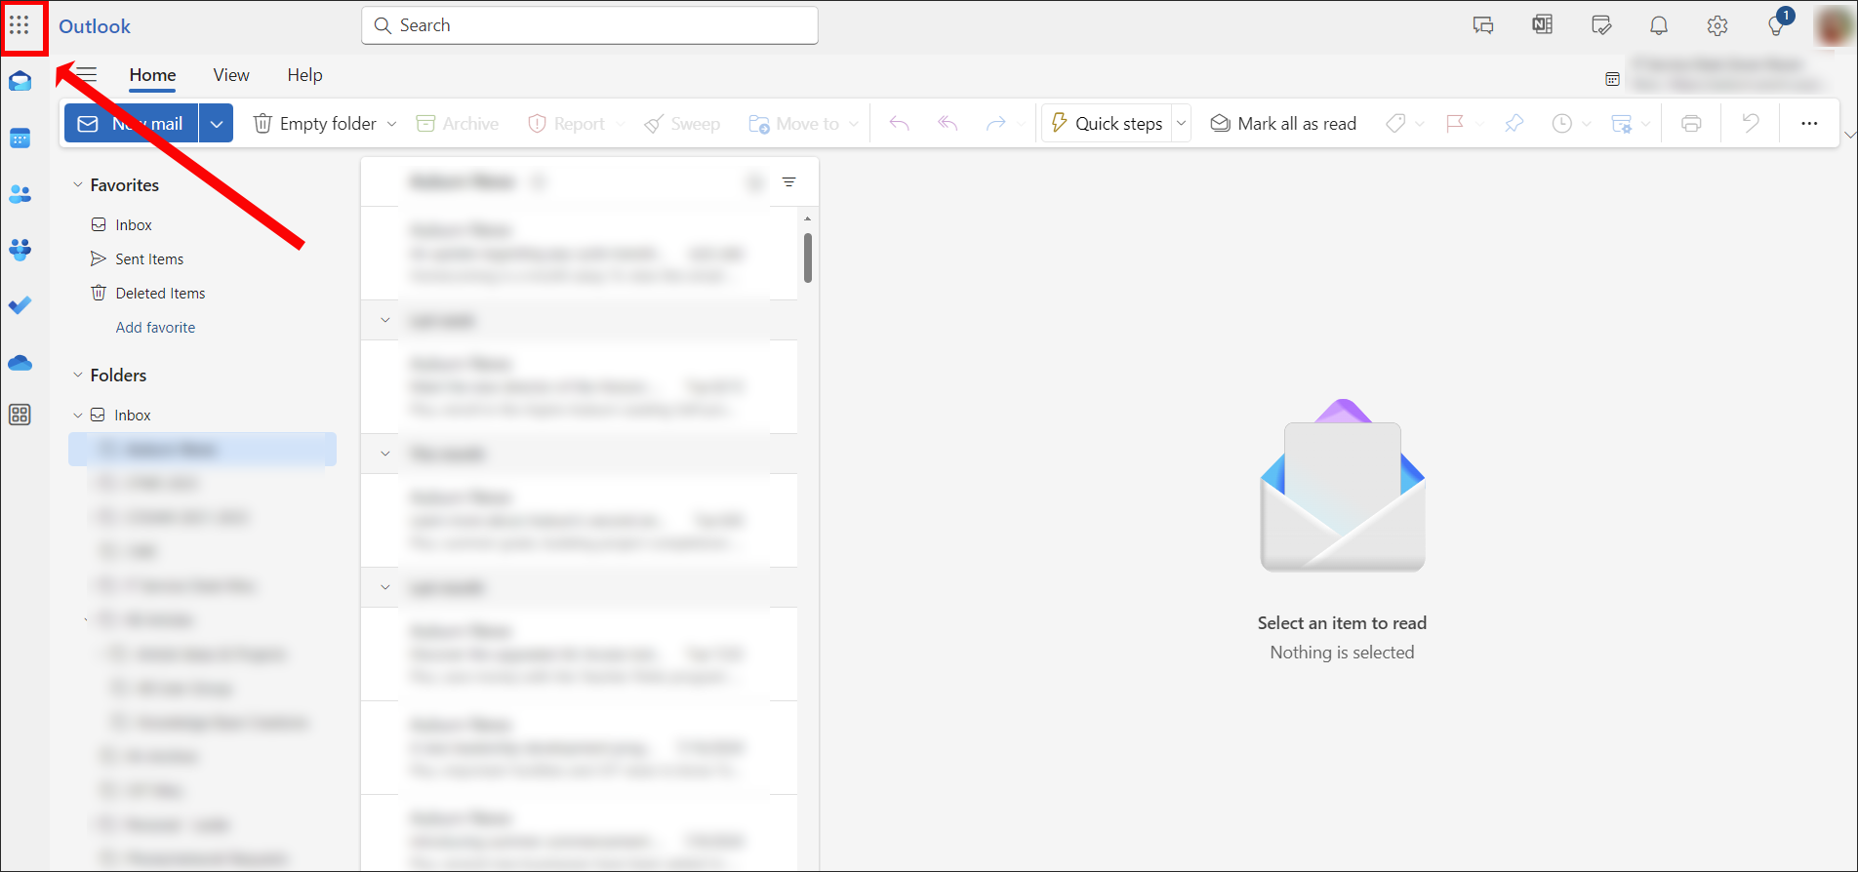Open the Settings gear
The image size is (1858, 872).
(x=1717, y=26)
